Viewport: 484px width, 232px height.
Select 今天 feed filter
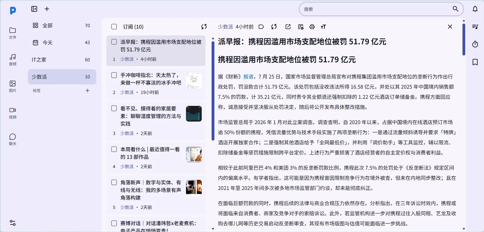click(62, 43)
